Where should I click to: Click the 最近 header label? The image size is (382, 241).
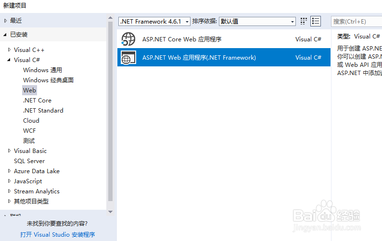point(16,21)
